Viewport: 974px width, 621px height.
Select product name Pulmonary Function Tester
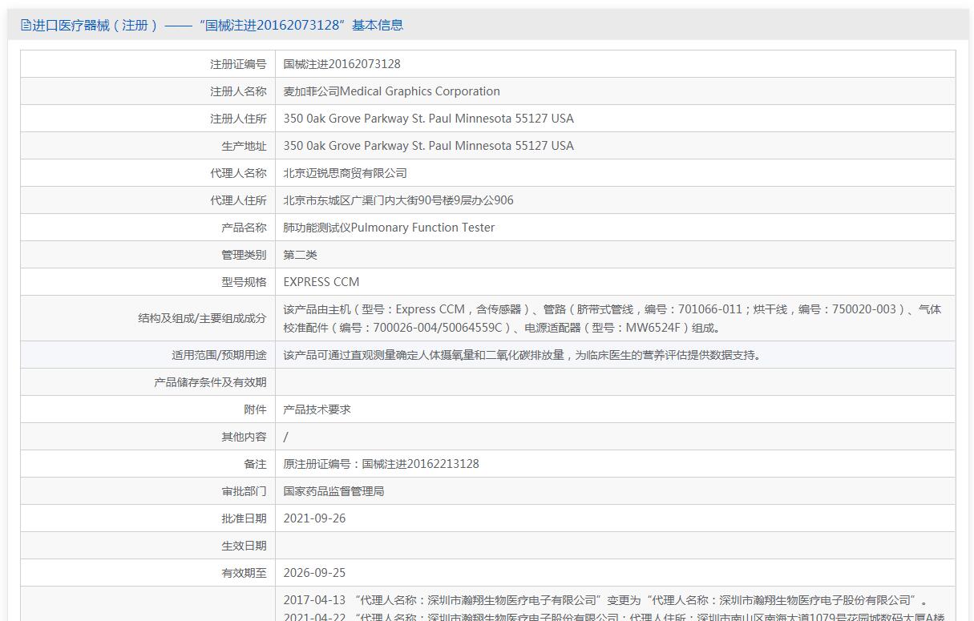click(x=389, y=228)
